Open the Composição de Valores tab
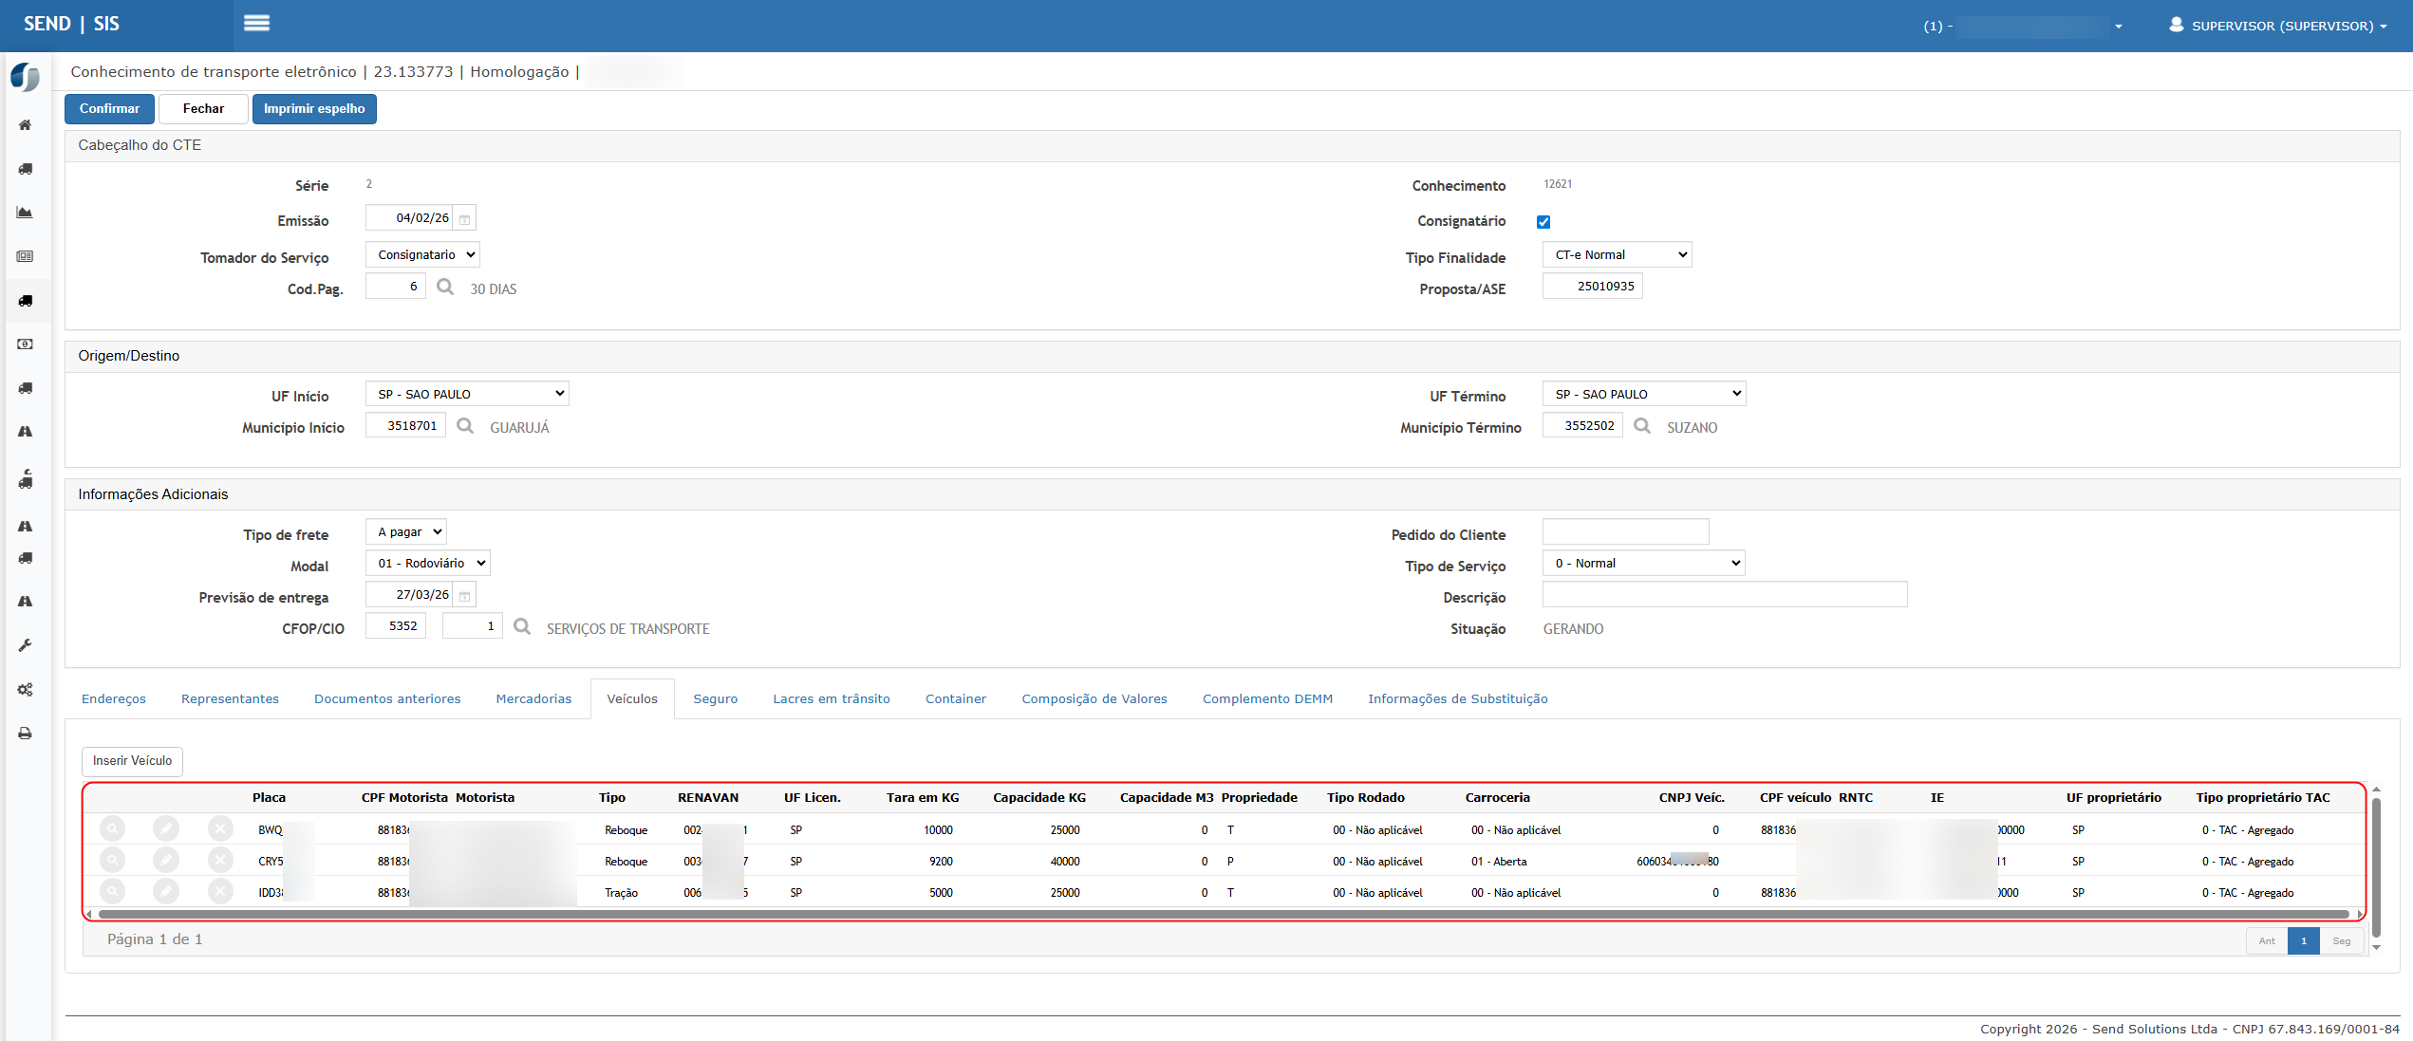 tap(1094, 698)
